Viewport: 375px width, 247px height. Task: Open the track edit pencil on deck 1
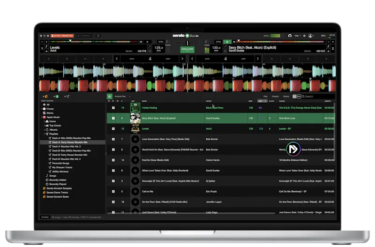click(x=150, y=46)
